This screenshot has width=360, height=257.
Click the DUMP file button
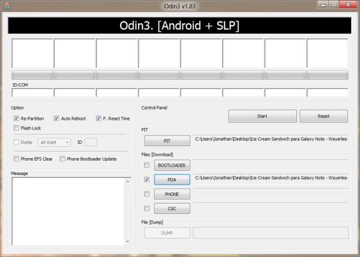coord(167,233)
